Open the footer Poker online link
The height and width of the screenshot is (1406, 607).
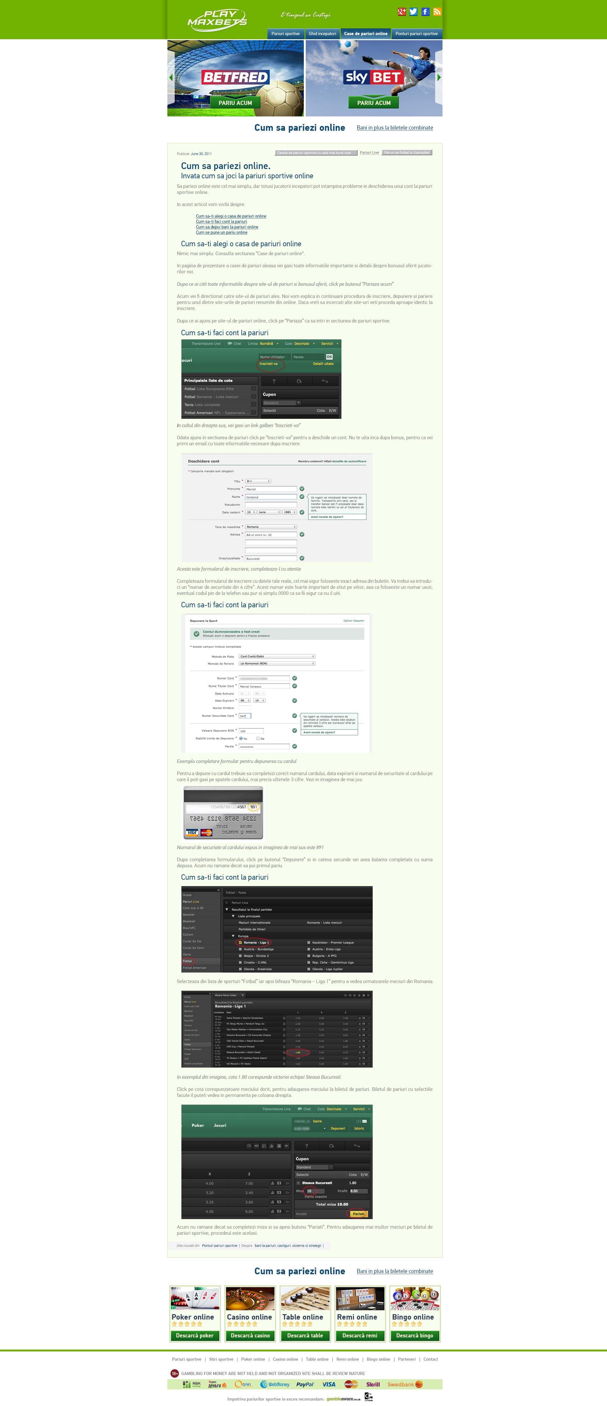point(253,1359)
